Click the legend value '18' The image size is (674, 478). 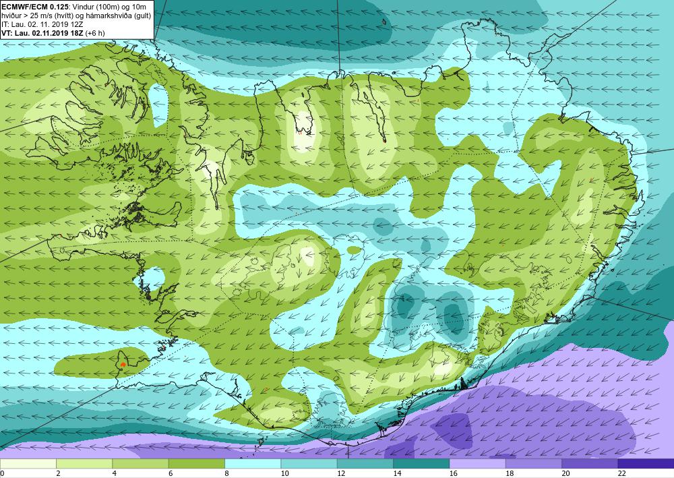tap(510, 473)
